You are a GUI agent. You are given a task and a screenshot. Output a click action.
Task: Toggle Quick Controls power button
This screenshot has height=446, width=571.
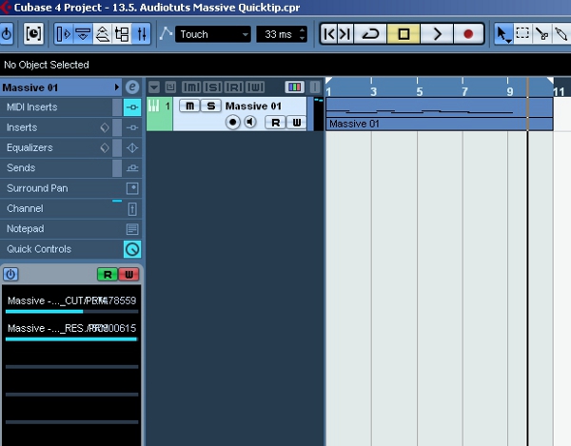point(10,274)
